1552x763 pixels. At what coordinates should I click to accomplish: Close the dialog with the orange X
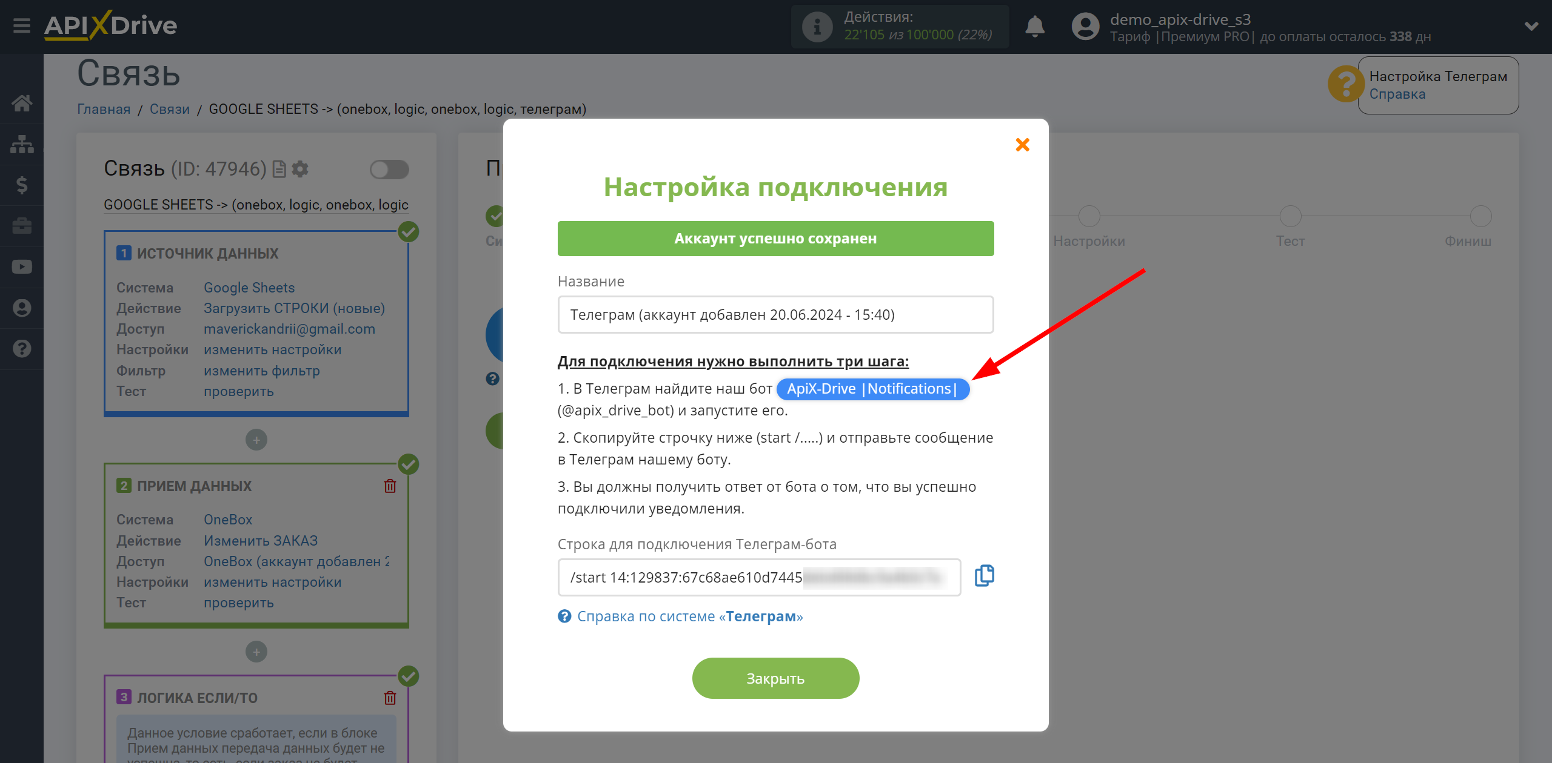click(x=1022, y=145)
